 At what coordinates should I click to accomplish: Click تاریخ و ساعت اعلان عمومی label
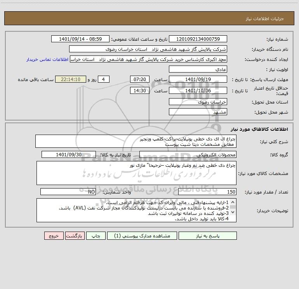point(139,39)
